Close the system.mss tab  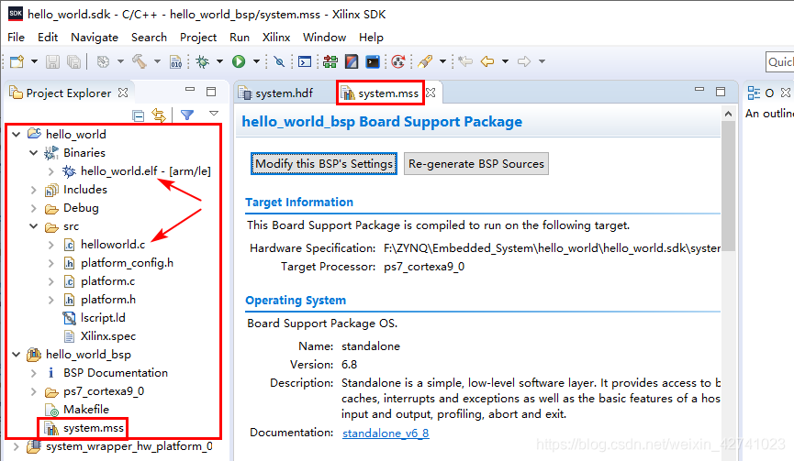click(431, 93)
